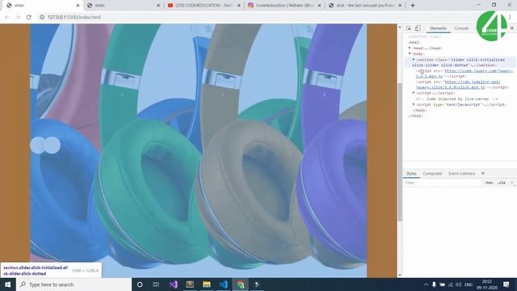Screen dimensions: 517x291
Task: Click the Windows taskbar search box
Action: click(74, 285)
